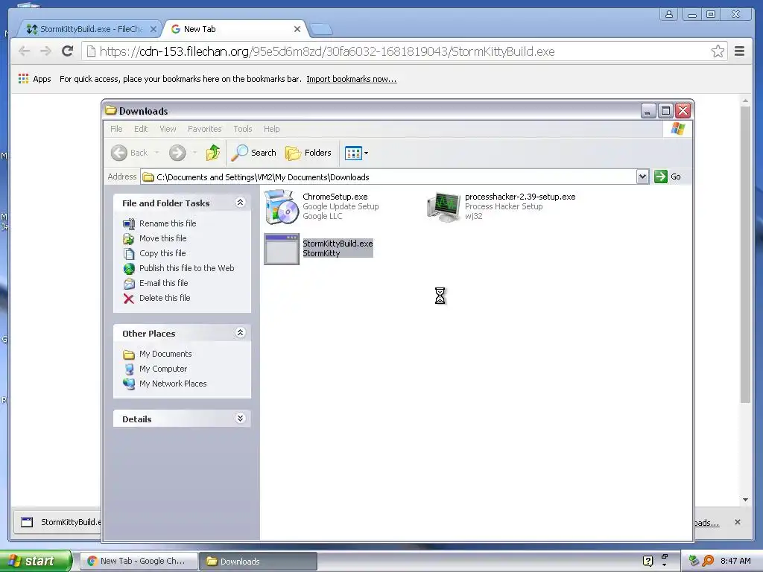Choose E-mail this file

pos(163,283)
